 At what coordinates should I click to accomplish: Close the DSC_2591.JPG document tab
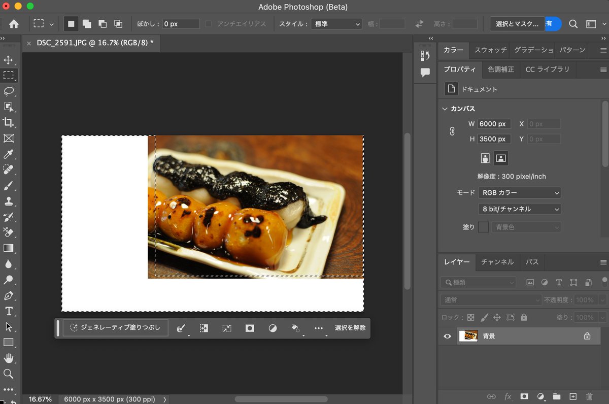click(x=29, y=43)
